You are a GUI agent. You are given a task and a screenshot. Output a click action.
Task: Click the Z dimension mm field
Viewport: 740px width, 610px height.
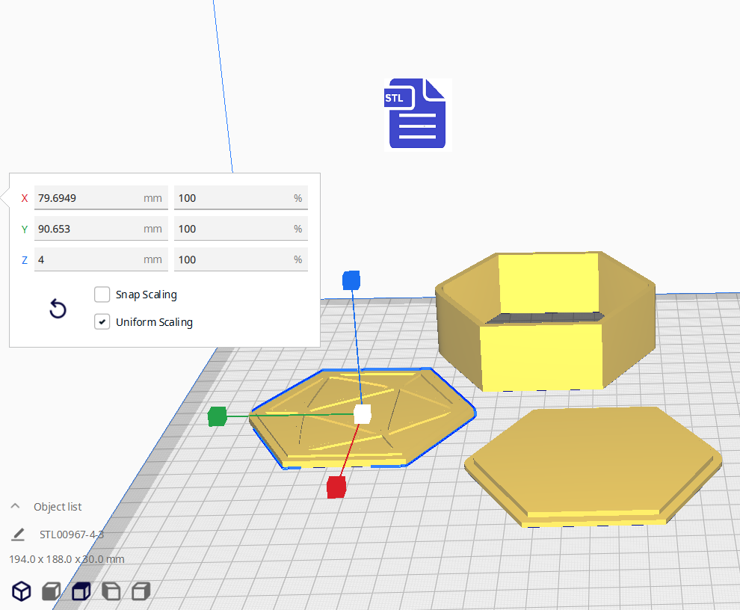[88, 259]
